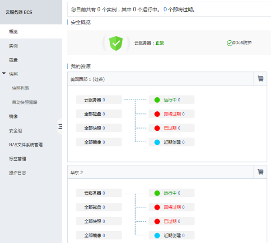Screen dimensions: 271x243
Task: Click 全部磁盘 button in 华东 2
Action: tap(94, 207)
